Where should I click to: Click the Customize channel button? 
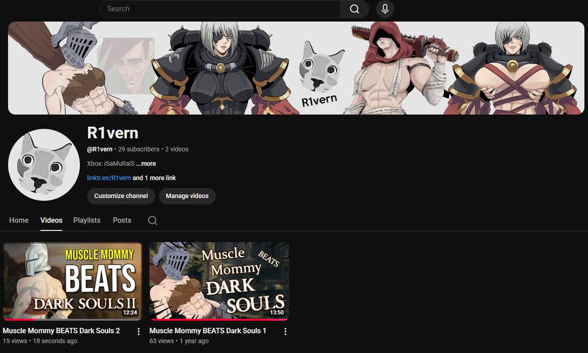tap(121, 196)
